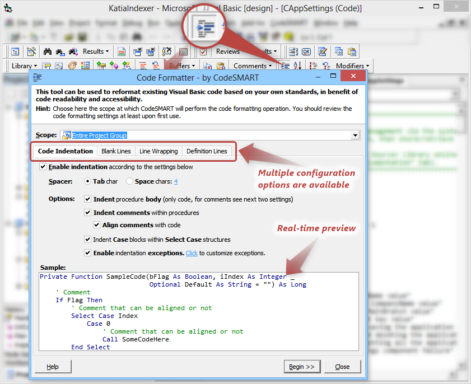Expand the Scope dropdown arrow
Image resolution: width=471 pixels, height=384 pixels.
(x=355, y=135)
